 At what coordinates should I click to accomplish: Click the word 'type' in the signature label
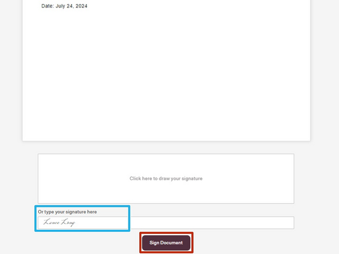(49, 212)
